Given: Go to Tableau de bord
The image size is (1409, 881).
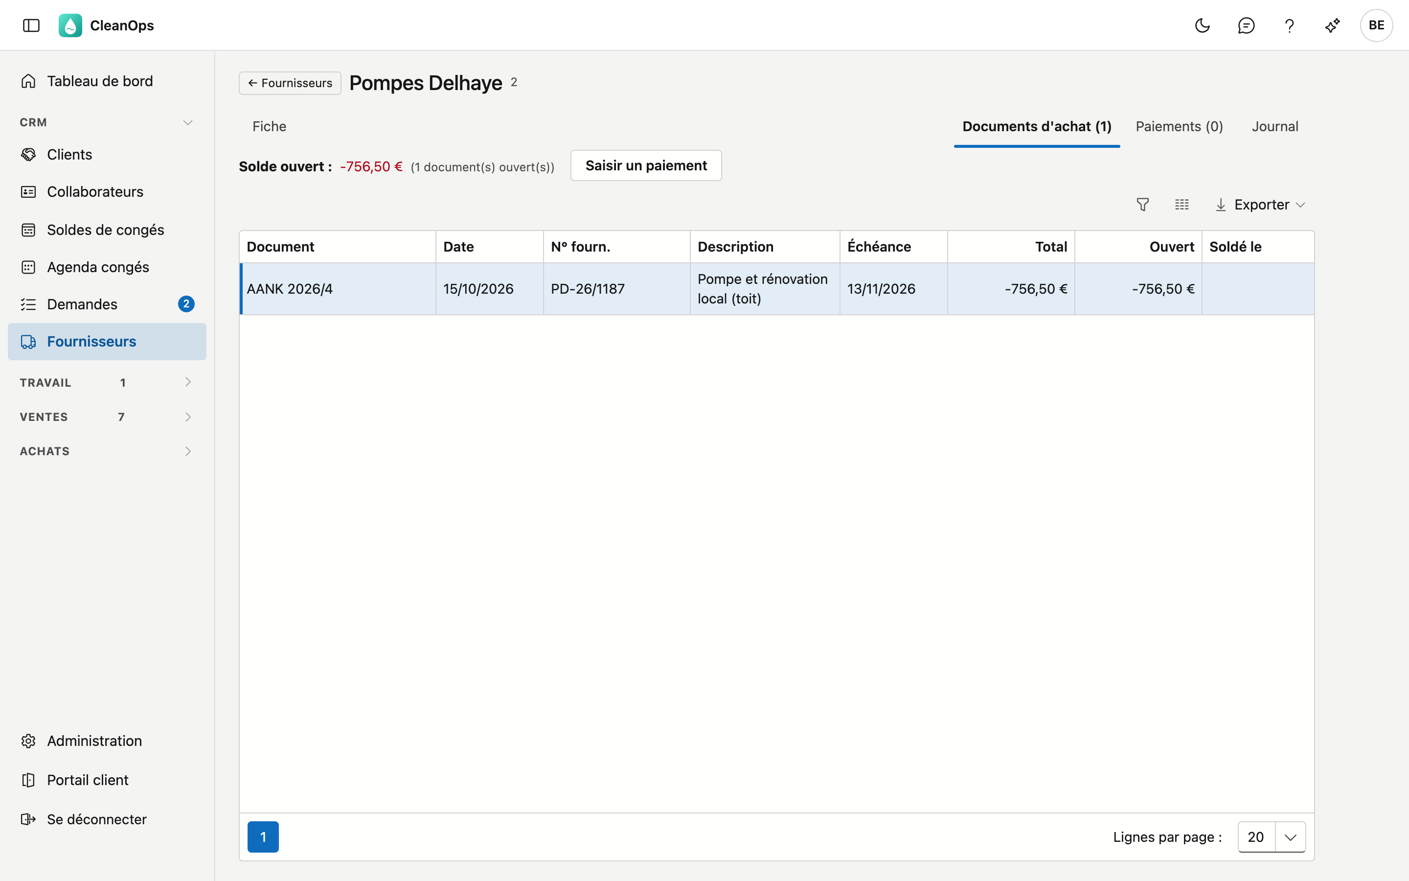Looking at the screenshot, I should (107, 81).
